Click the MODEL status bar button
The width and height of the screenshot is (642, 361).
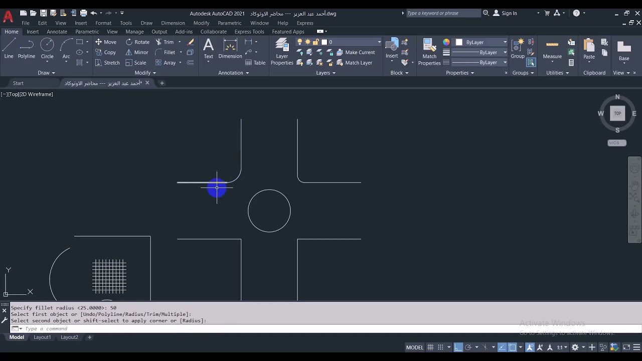[x=415, y=347]
